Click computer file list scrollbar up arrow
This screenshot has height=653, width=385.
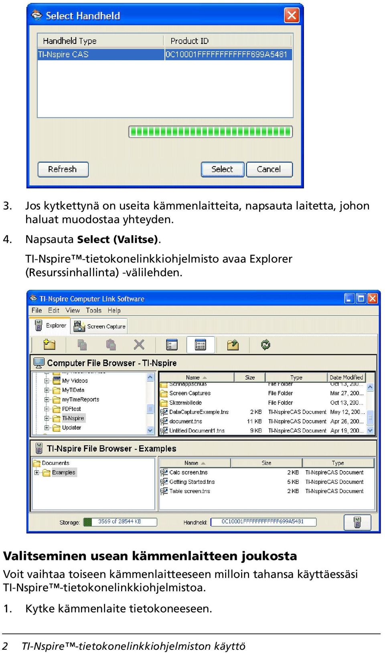370,387
